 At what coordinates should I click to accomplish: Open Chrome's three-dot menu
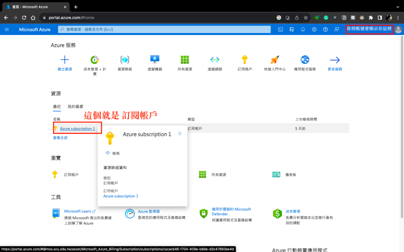pyautogui.click(x=398, y=18)
